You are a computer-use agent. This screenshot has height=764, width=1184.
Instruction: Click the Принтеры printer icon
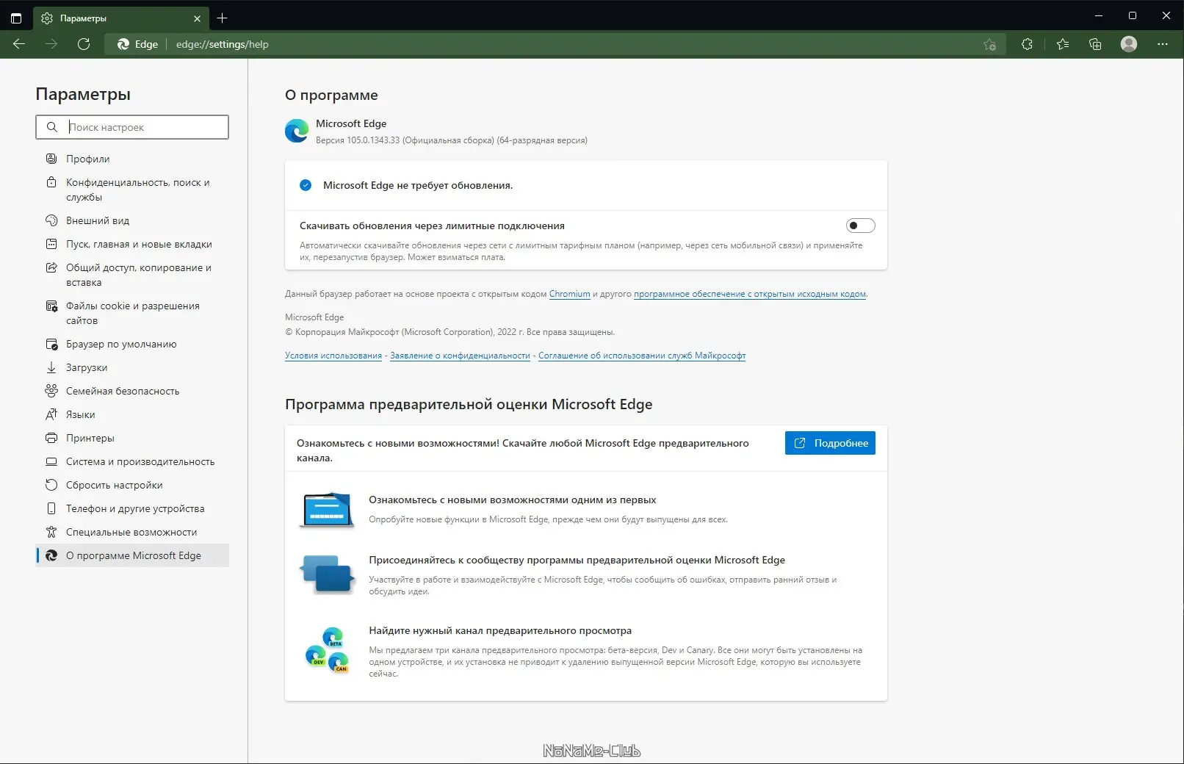51,438
